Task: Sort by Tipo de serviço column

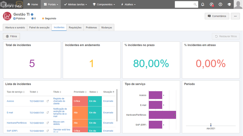Action: tap(16, 92)
